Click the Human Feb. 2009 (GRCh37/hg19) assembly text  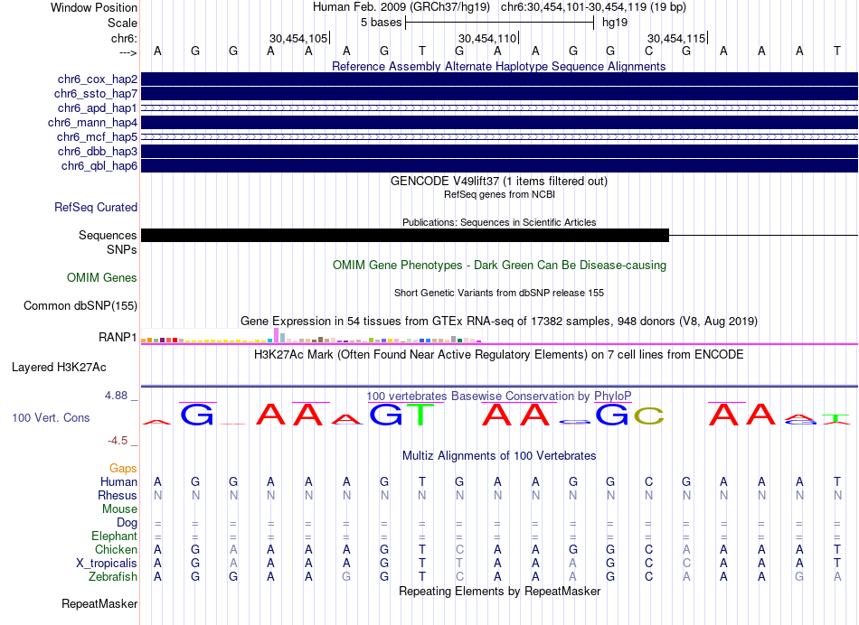click(401, 7)
